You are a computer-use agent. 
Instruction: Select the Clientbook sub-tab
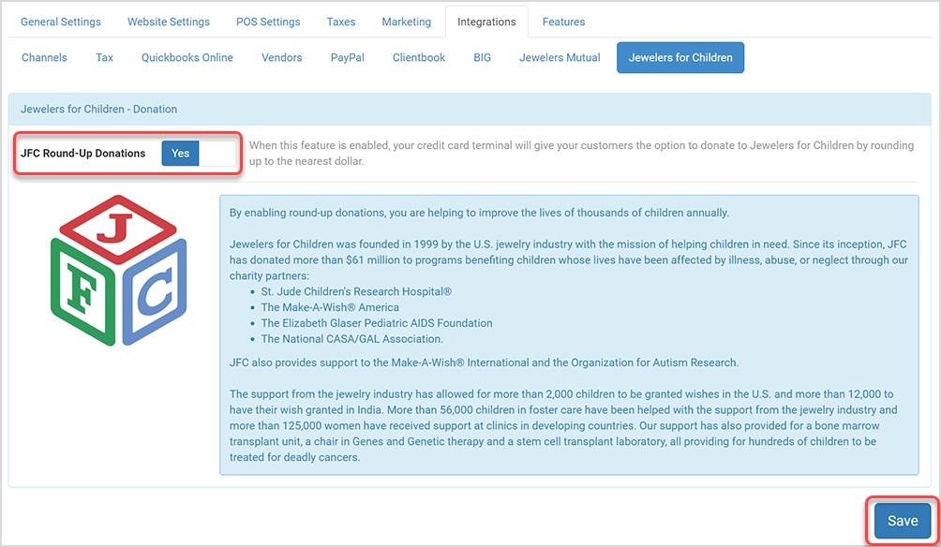coord(419,57)
